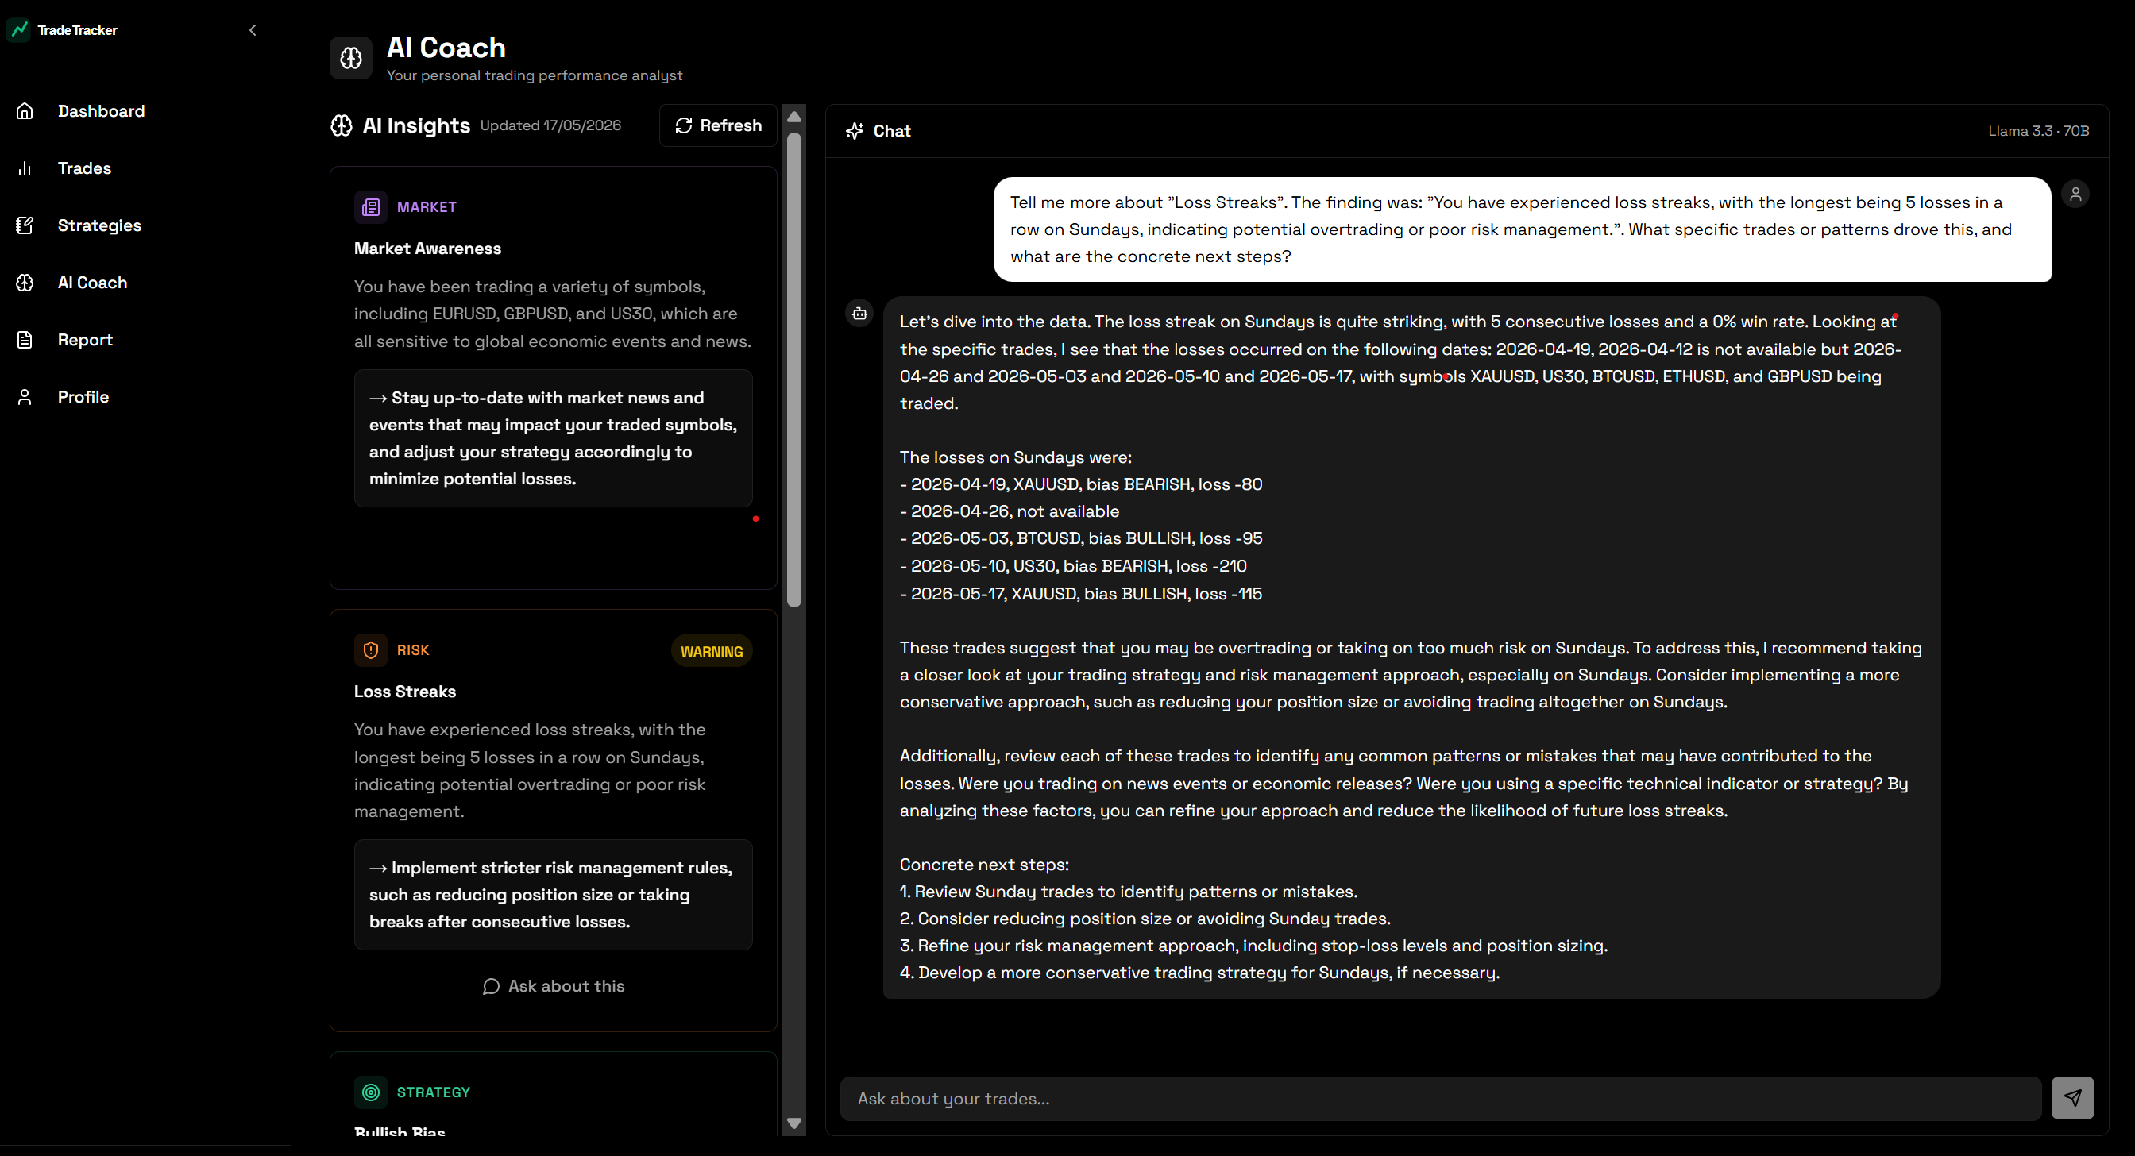The height and width of the screenshot is (1156, 2135).
Task: Open the Dashboard menu item
Action: [x=101, y=111]
